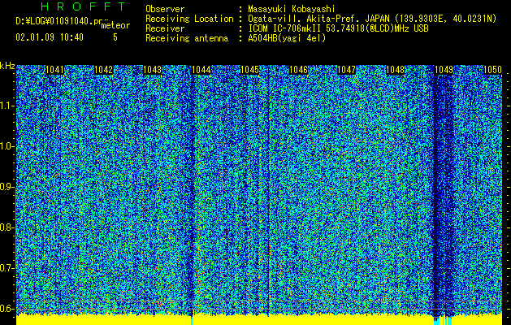511x325 pixels.
Task: Click the 0.8 kHz axis tick label
Action: (x=7, y=227)
